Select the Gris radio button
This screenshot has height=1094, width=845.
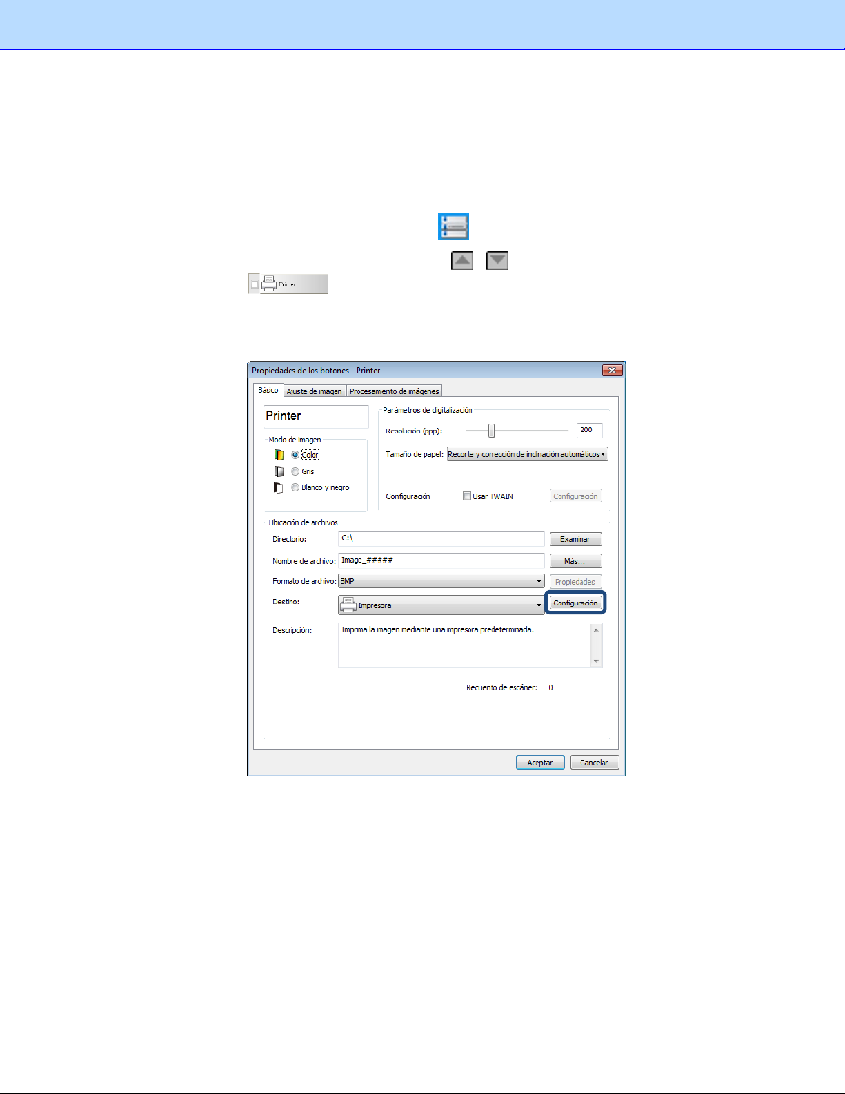pos(295,471)
